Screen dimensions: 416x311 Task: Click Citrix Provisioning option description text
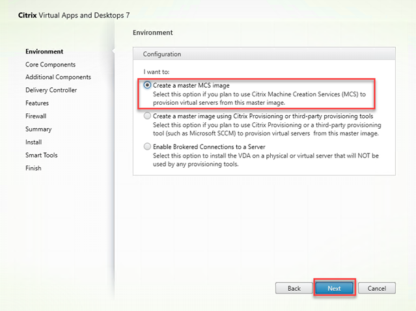click(267, 129)
